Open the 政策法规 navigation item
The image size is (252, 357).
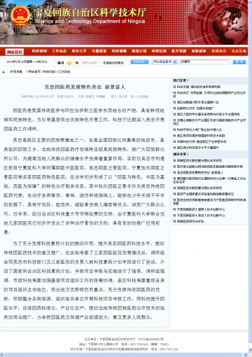click(x=159, y=51)
